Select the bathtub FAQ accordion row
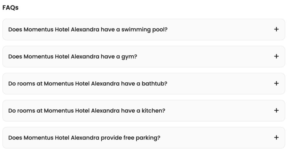 click(144, 84)
